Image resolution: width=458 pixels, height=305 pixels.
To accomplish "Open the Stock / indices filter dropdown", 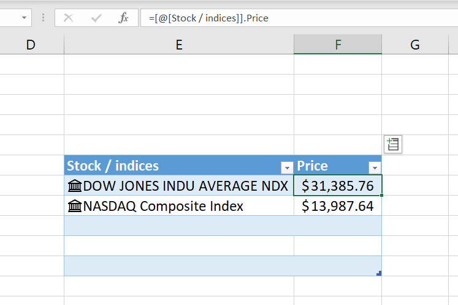I will pyautogui.click(x=287, y=168).
